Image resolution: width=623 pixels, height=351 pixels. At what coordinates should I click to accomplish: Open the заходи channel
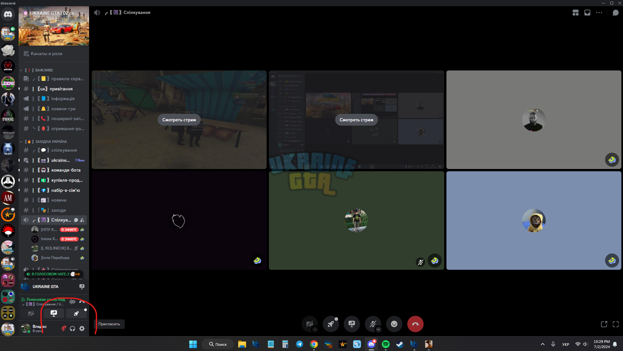(54, 210)
